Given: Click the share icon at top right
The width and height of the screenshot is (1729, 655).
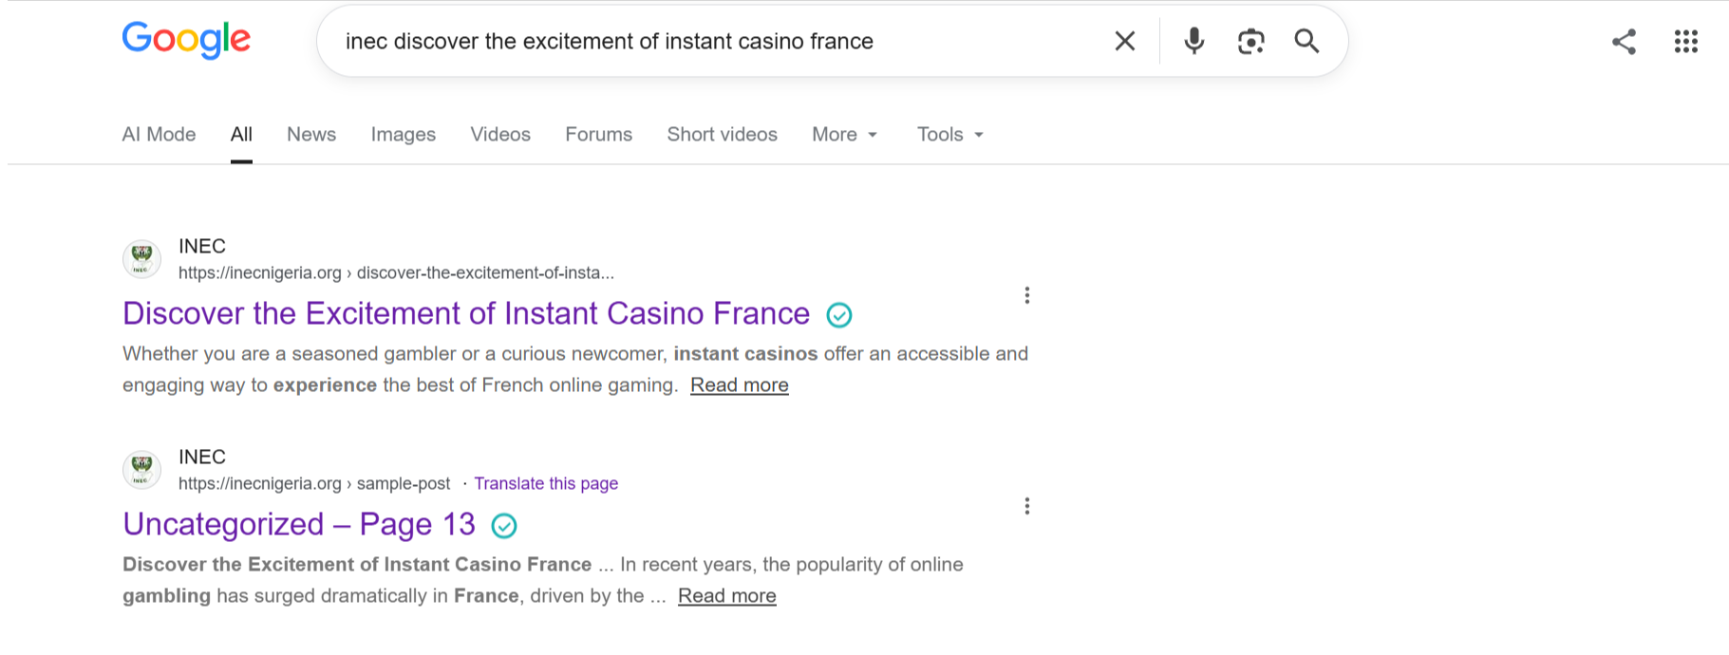Looking at the screenshot, I should 1624,42.
